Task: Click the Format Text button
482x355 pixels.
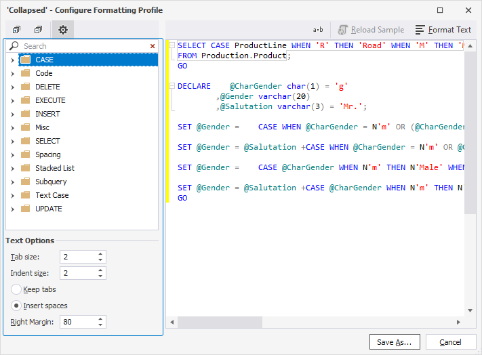Action: click(x=443, y=30)
